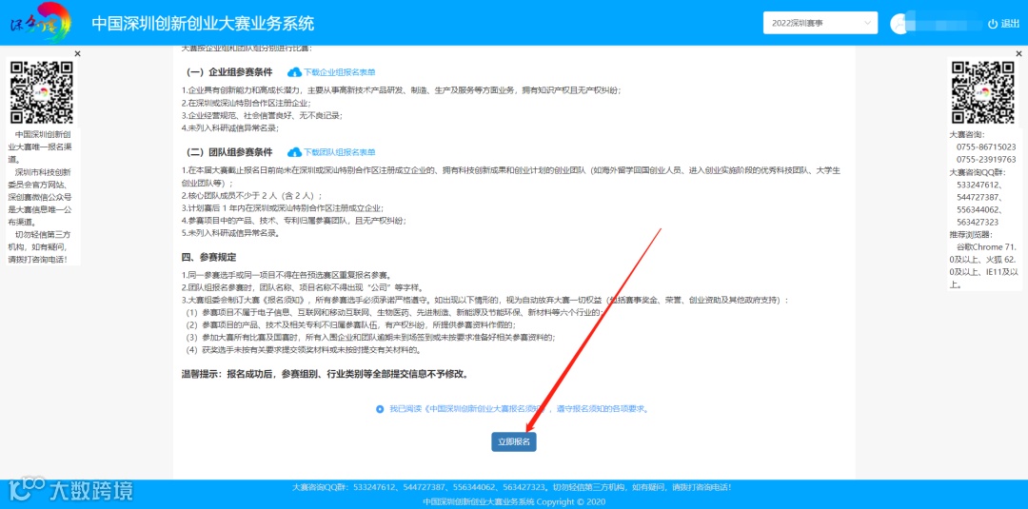The height and width of the screenshot is (509, 1028).
Task: Click the footer 大赛咨询QQ群 notice line
Action: tap(511, 487)
